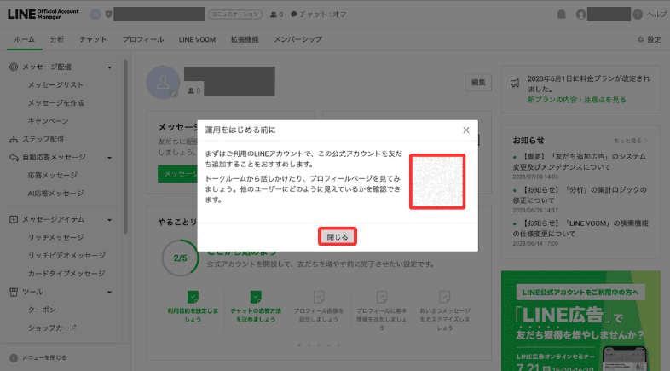Viewport: 670px width, 371px height.
Task: Open the ホーム tab
Action: click(x=25, y=39)
